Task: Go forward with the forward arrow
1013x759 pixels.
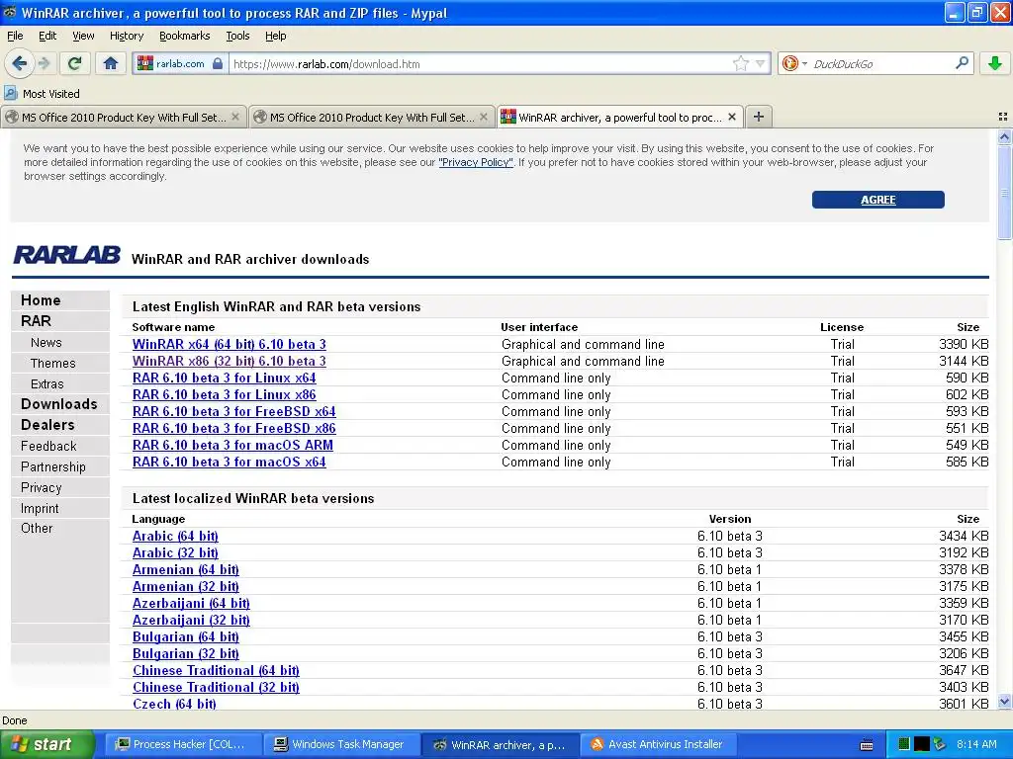Action: pos(44,63)
